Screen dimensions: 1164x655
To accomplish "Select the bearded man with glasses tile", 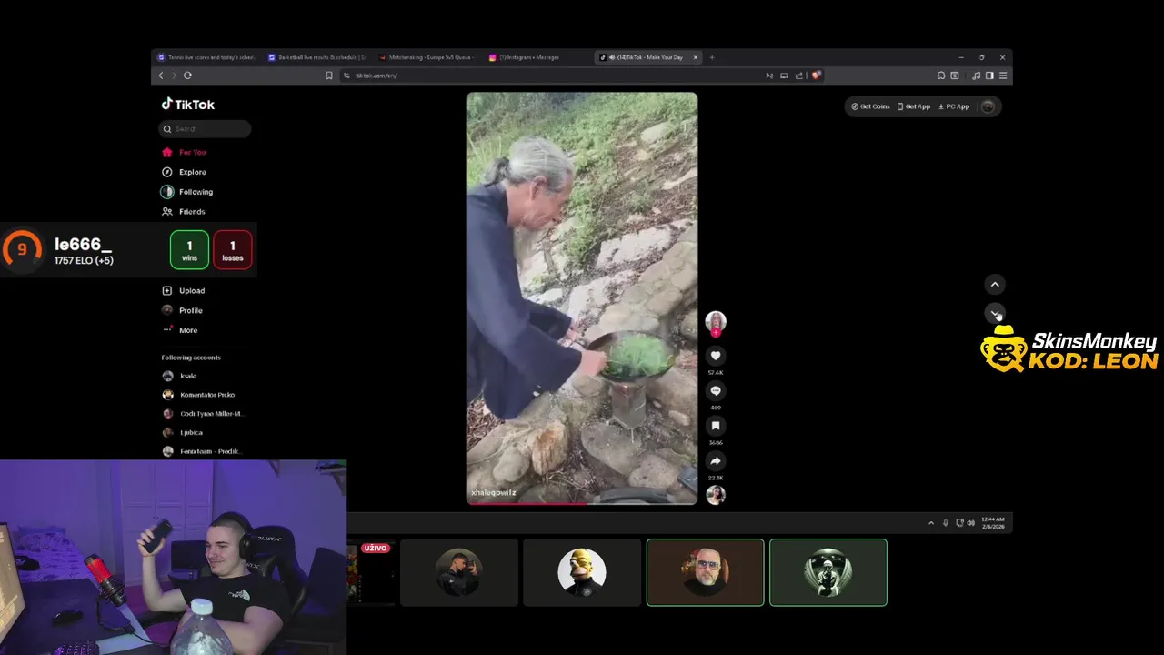I will point(705,572).
